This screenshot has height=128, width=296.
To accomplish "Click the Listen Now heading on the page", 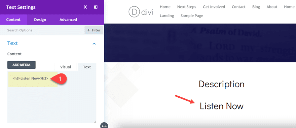I will [222, 106].
